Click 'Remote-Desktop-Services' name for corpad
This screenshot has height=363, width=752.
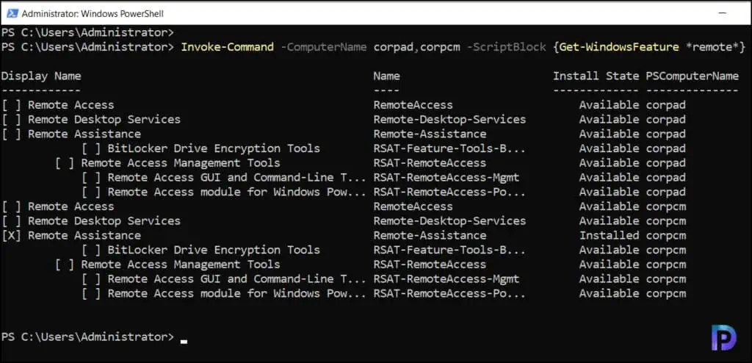pyautogui.click(x=449, y=119)
